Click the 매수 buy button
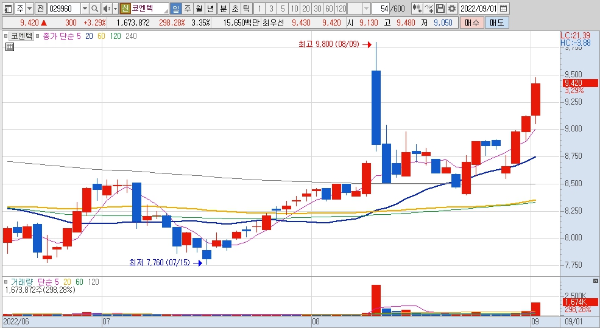The width and height of the screenshot is (600, 328). [472, 23]
